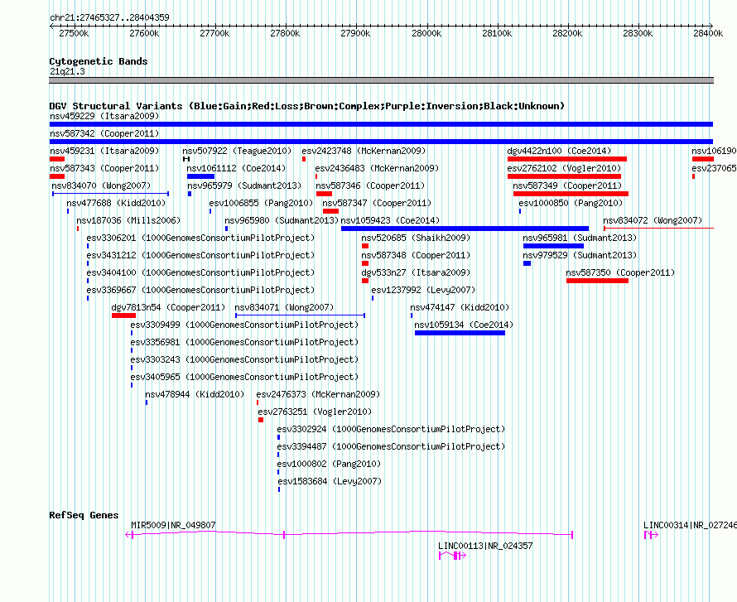The height and width of the screenshot is (602, 737).
Task: Click the nsv587350 (Cooper2011) red loss bar
Action: (597, 281)
